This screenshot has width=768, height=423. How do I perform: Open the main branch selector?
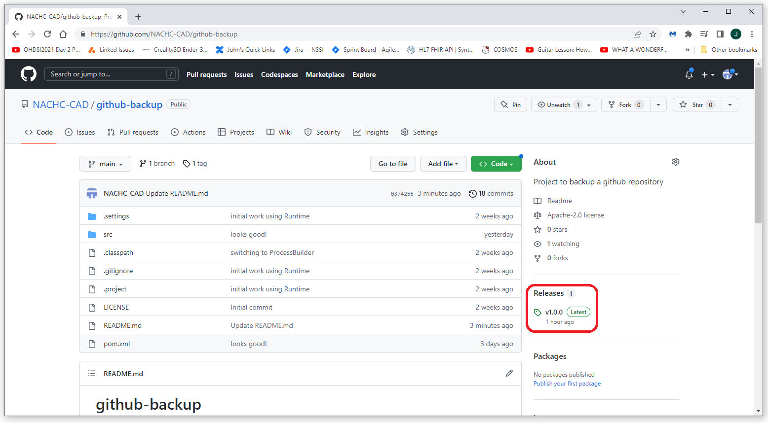click(x=105, y=164)
